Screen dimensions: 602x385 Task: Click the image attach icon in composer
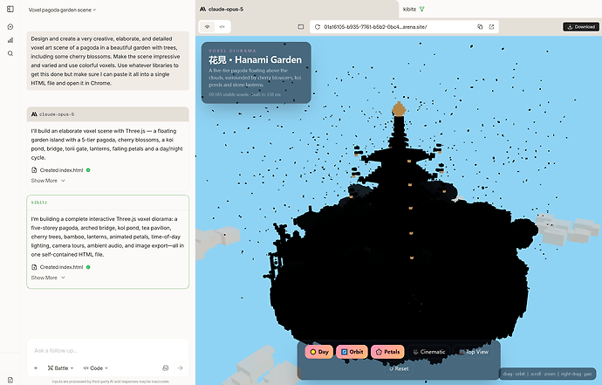pos(166,368)
